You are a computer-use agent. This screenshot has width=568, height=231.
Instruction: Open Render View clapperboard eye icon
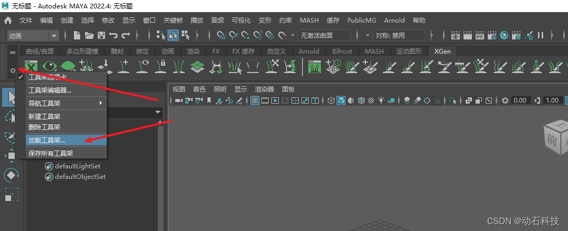(456, 35)
